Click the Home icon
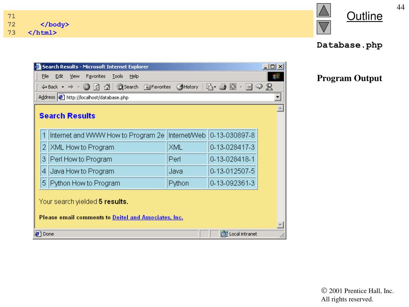This screenshot has width=409, height=307. coord(107,87)
